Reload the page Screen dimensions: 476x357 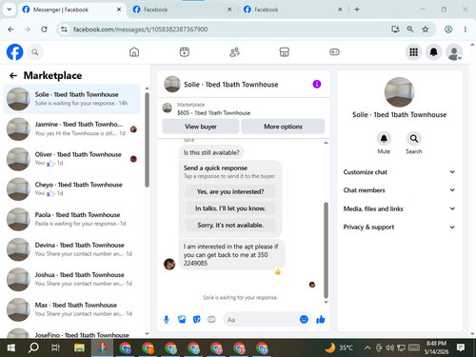coord(44,30)
